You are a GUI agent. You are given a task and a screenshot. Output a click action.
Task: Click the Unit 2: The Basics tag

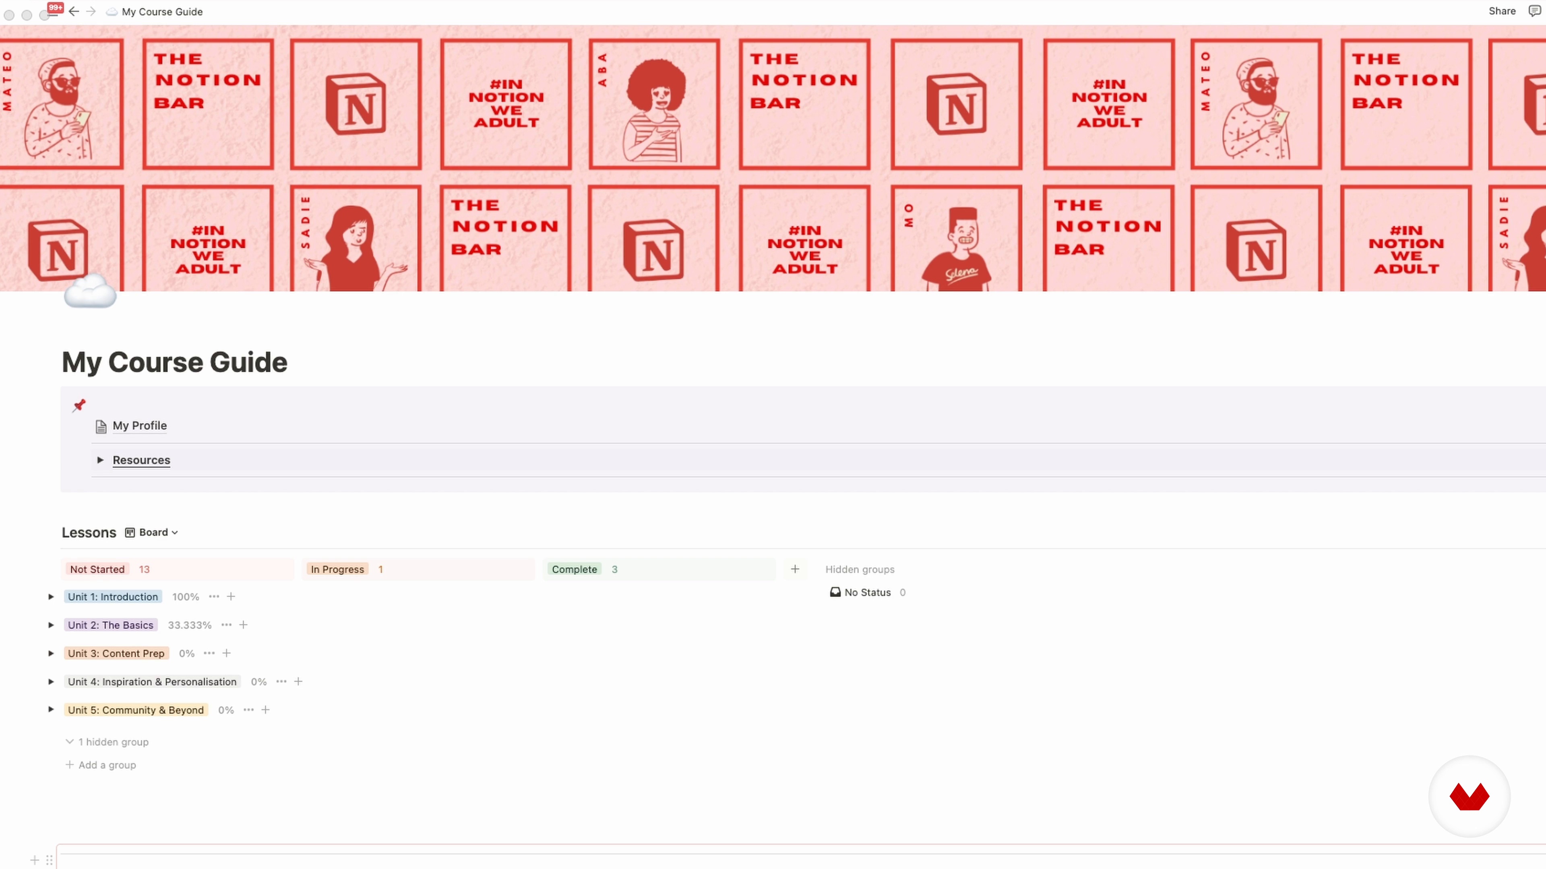point(110,625)
